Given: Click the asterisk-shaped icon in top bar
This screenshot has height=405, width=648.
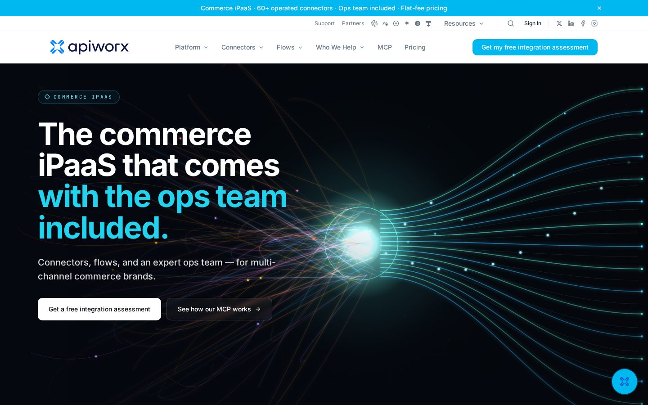Looking at the screenshot, I should click(407, 23).
